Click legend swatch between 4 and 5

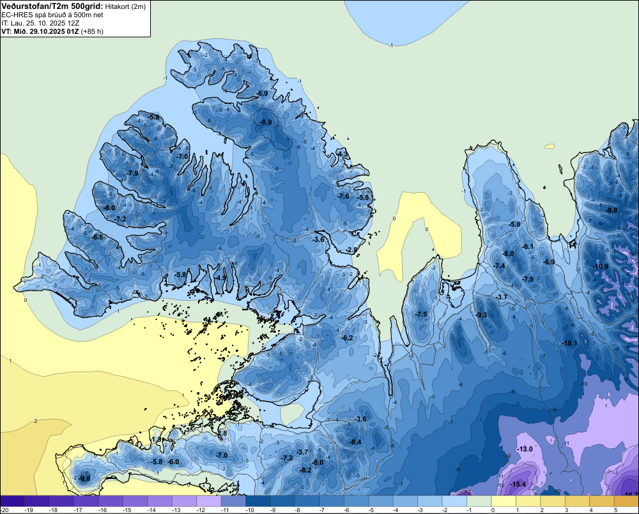[601, 501]
